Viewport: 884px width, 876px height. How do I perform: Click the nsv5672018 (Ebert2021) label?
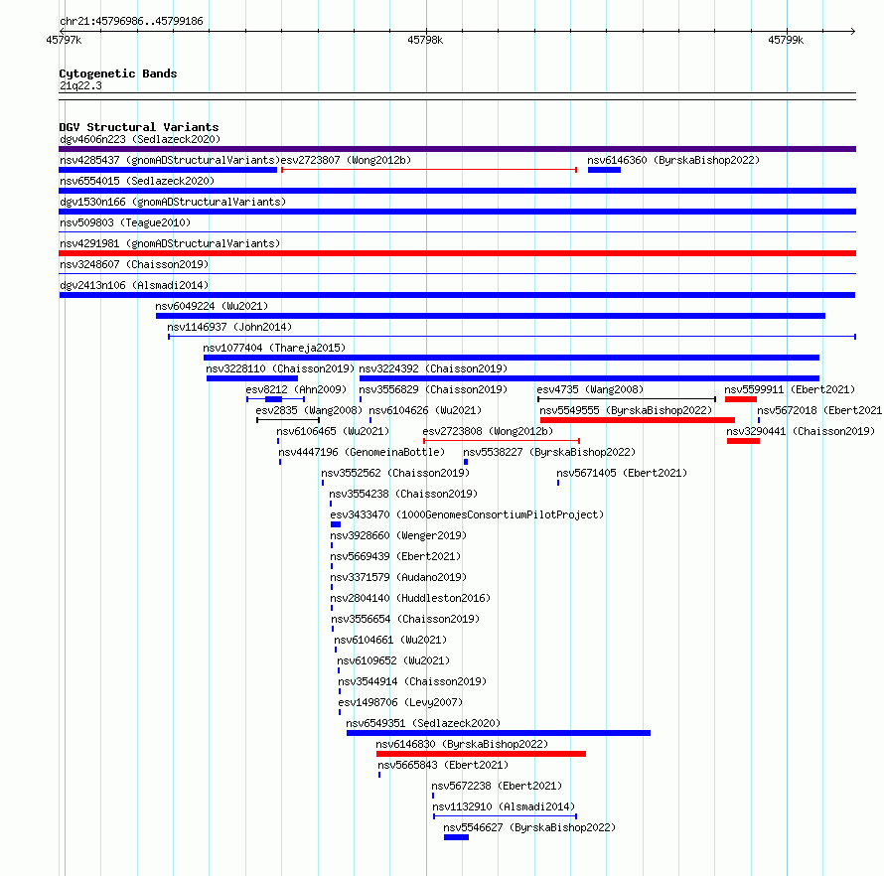(819, 410)
